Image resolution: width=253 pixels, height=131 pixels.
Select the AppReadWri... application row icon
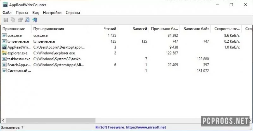point(4,47)
